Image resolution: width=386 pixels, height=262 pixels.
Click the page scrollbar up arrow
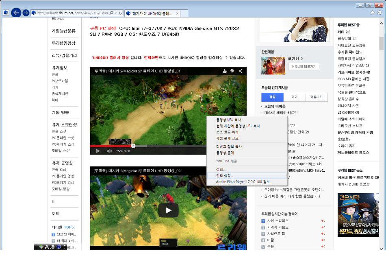click(x=381, y=24)
